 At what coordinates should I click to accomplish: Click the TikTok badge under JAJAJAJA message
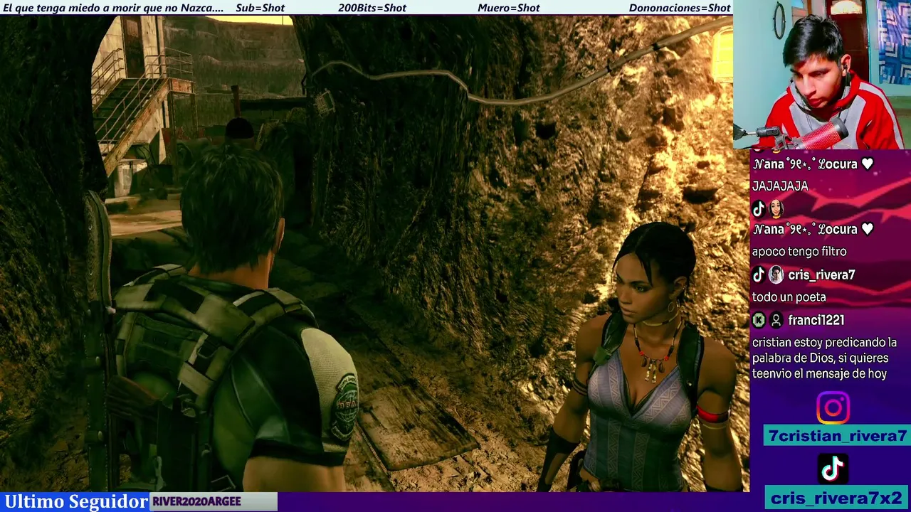[759, 209]
